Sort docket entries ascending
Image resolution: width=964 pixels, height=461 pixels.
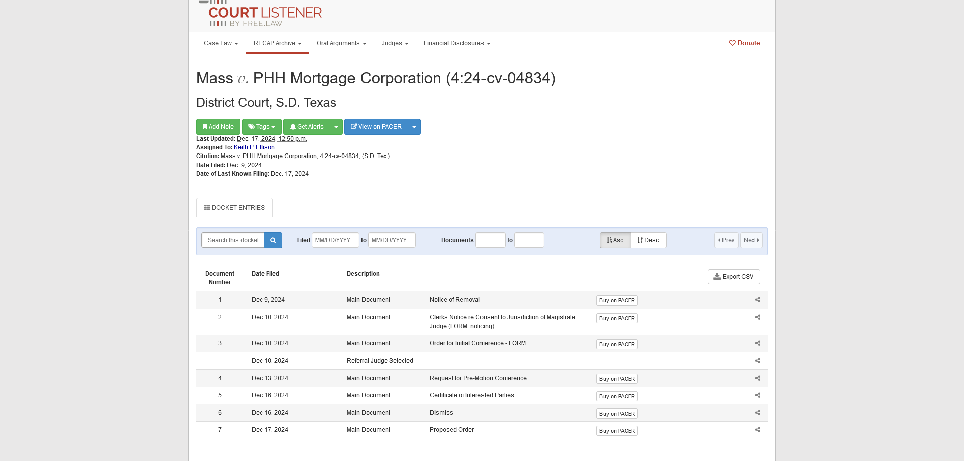[616, 240]
